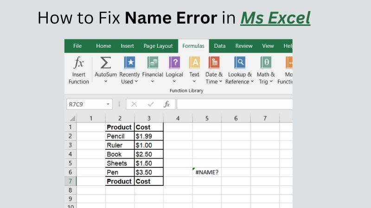Switch to the Data ribbon tab
371x208 pixels.
(x=220, y=46)
